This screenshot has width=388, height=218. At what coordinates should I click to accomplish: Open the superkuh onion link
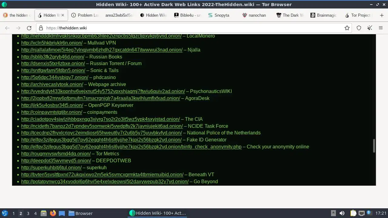point(51,168)
